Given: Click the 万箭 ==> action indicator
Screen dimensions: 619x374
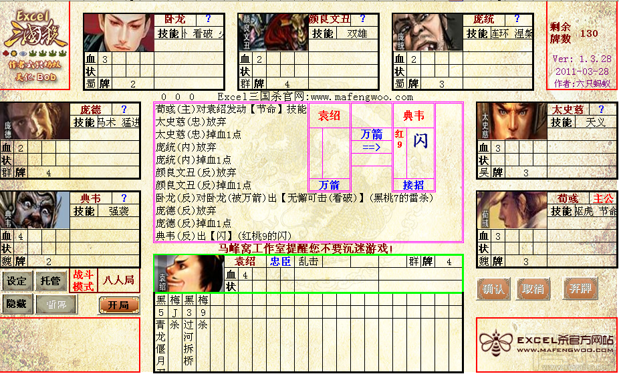Looking at the screenshot, I should (372, 141).
